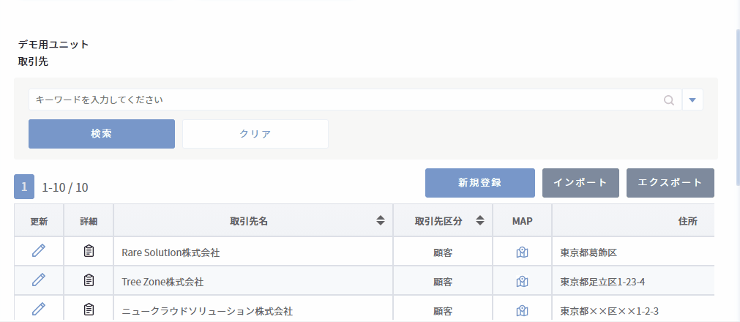740x322 pixels.
Task: Select page 1 in pagination
Action: [24, 187]
